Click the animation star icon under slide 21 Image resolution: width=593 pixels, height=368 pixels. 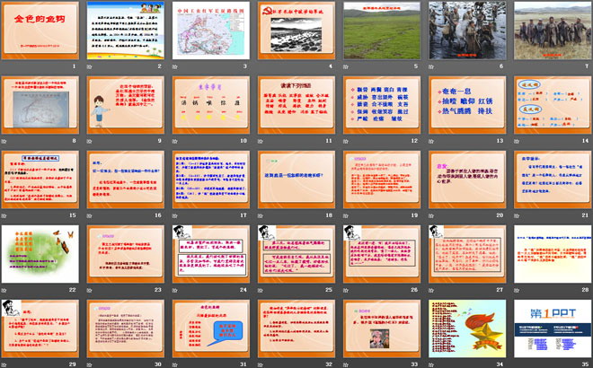517,215
